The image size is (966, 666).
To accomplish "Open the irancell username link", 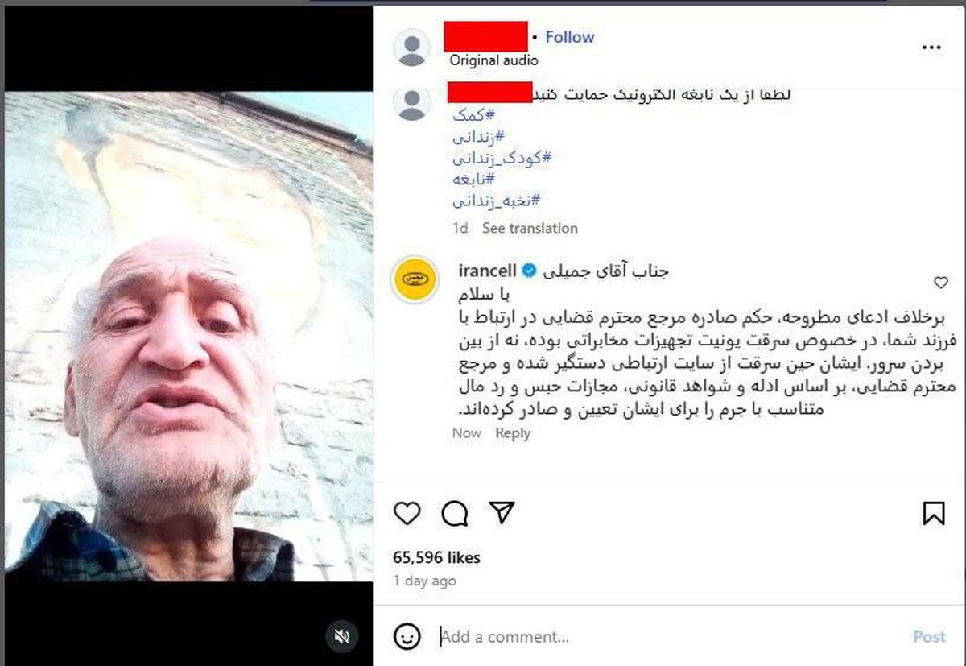I will (487, 271).
